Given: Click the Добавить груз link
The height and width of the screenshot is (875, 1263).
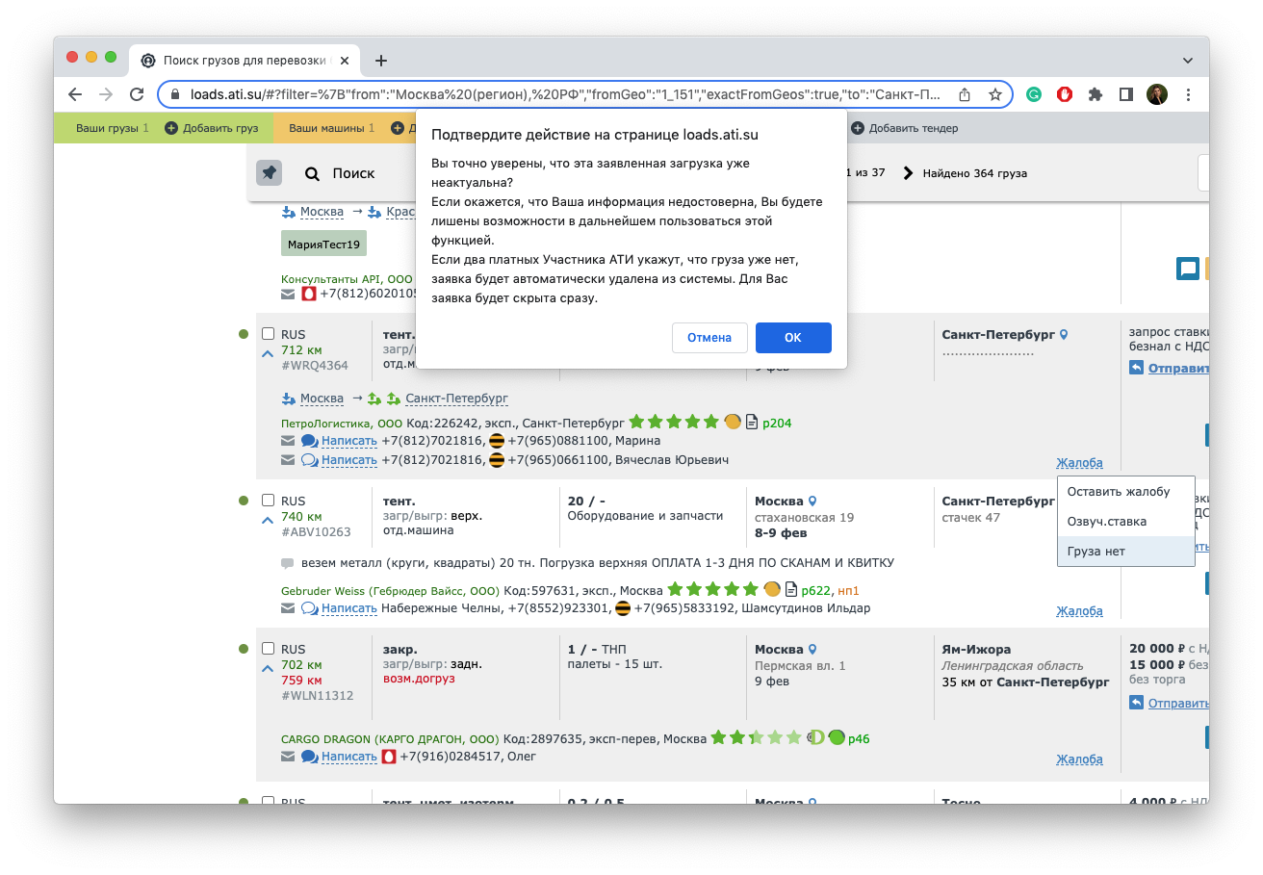Looking at the screenshot, I should pos(220,128).
